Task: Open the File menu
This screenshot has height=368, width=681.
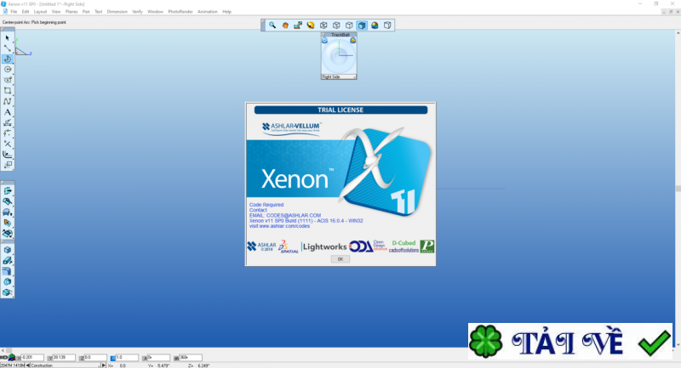Action: coord(14,12)
